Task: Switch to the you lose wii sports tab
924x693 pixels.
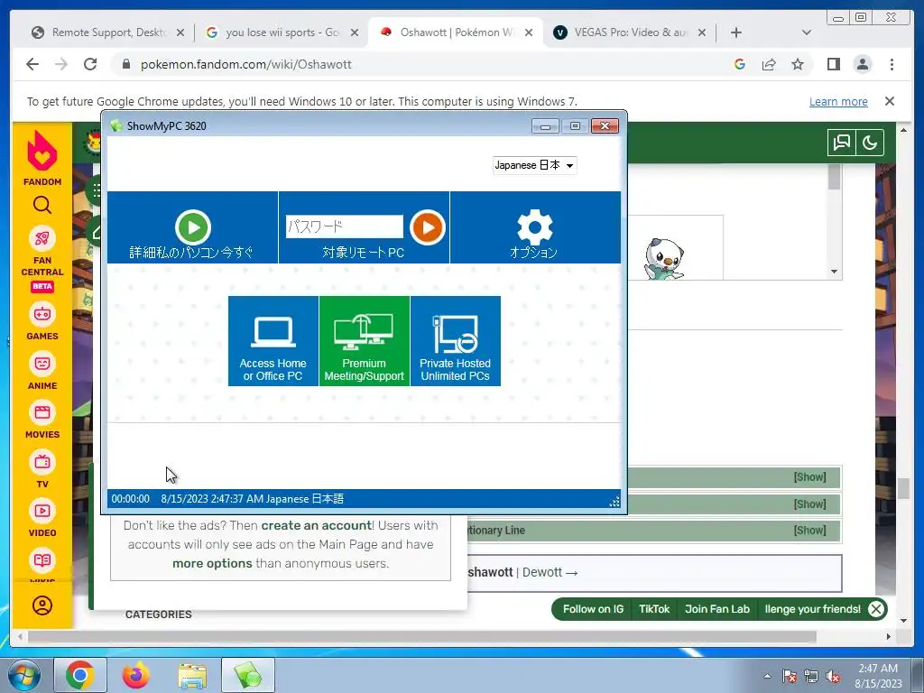Action: pyautogui.click(x=282, y=32)
